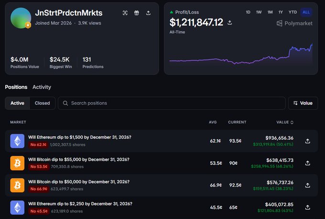Open the Value sort dropdown
325x219 pixels.
[x=303, y=103]
